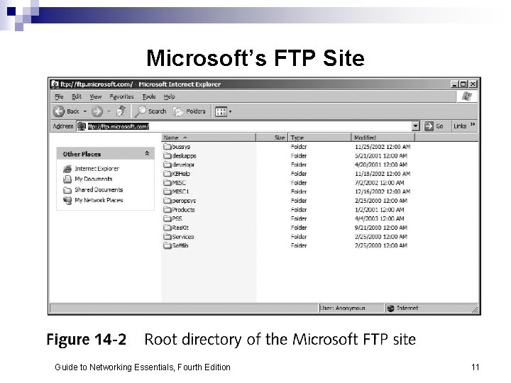The image size is (511, 383).
Task: Click the Internet zone status icon
Action: click(390, 308)
